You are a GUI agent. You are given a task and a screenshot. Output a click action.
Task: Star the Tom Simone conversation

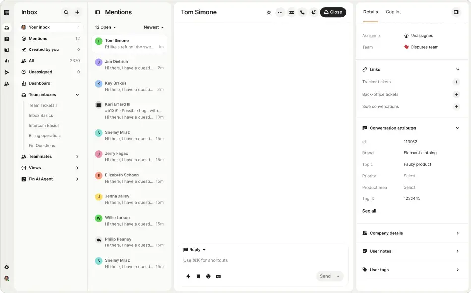coord(269,12)
